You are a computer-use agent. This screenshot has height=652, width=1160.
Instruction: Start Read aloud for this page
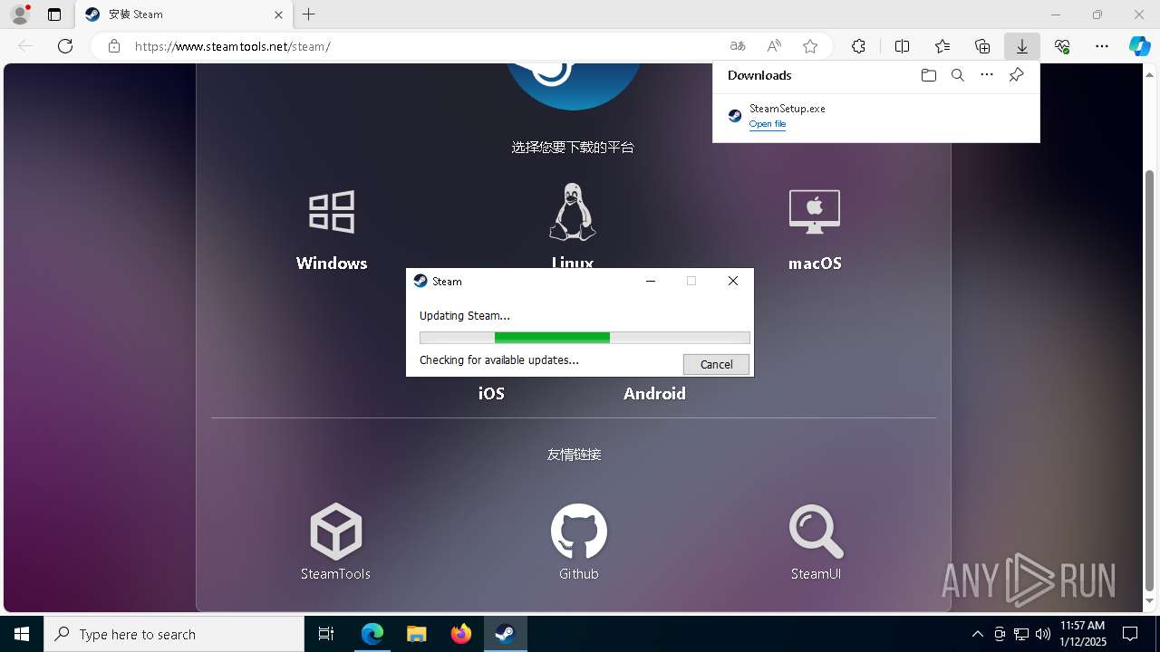point(774,46)
